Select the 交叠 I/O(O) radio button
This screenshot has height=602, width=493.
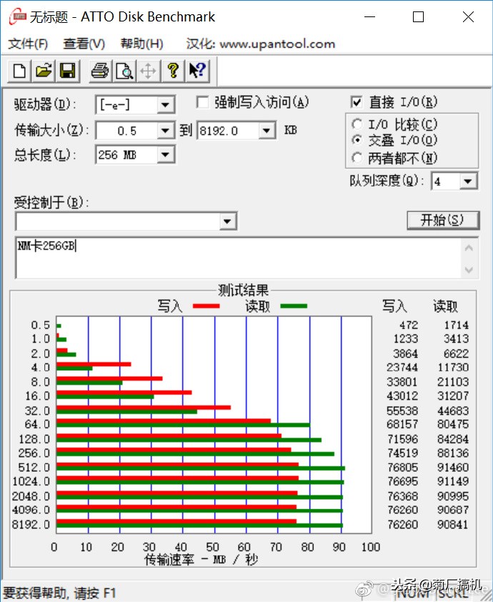(357, 140)
